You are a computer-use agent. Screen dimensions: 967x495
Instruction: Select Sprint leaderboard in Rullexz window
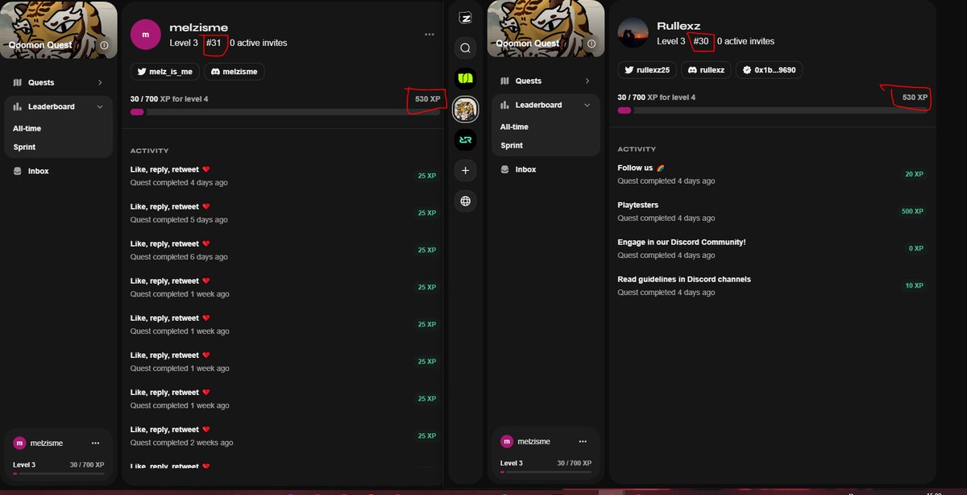click(512, 145)
